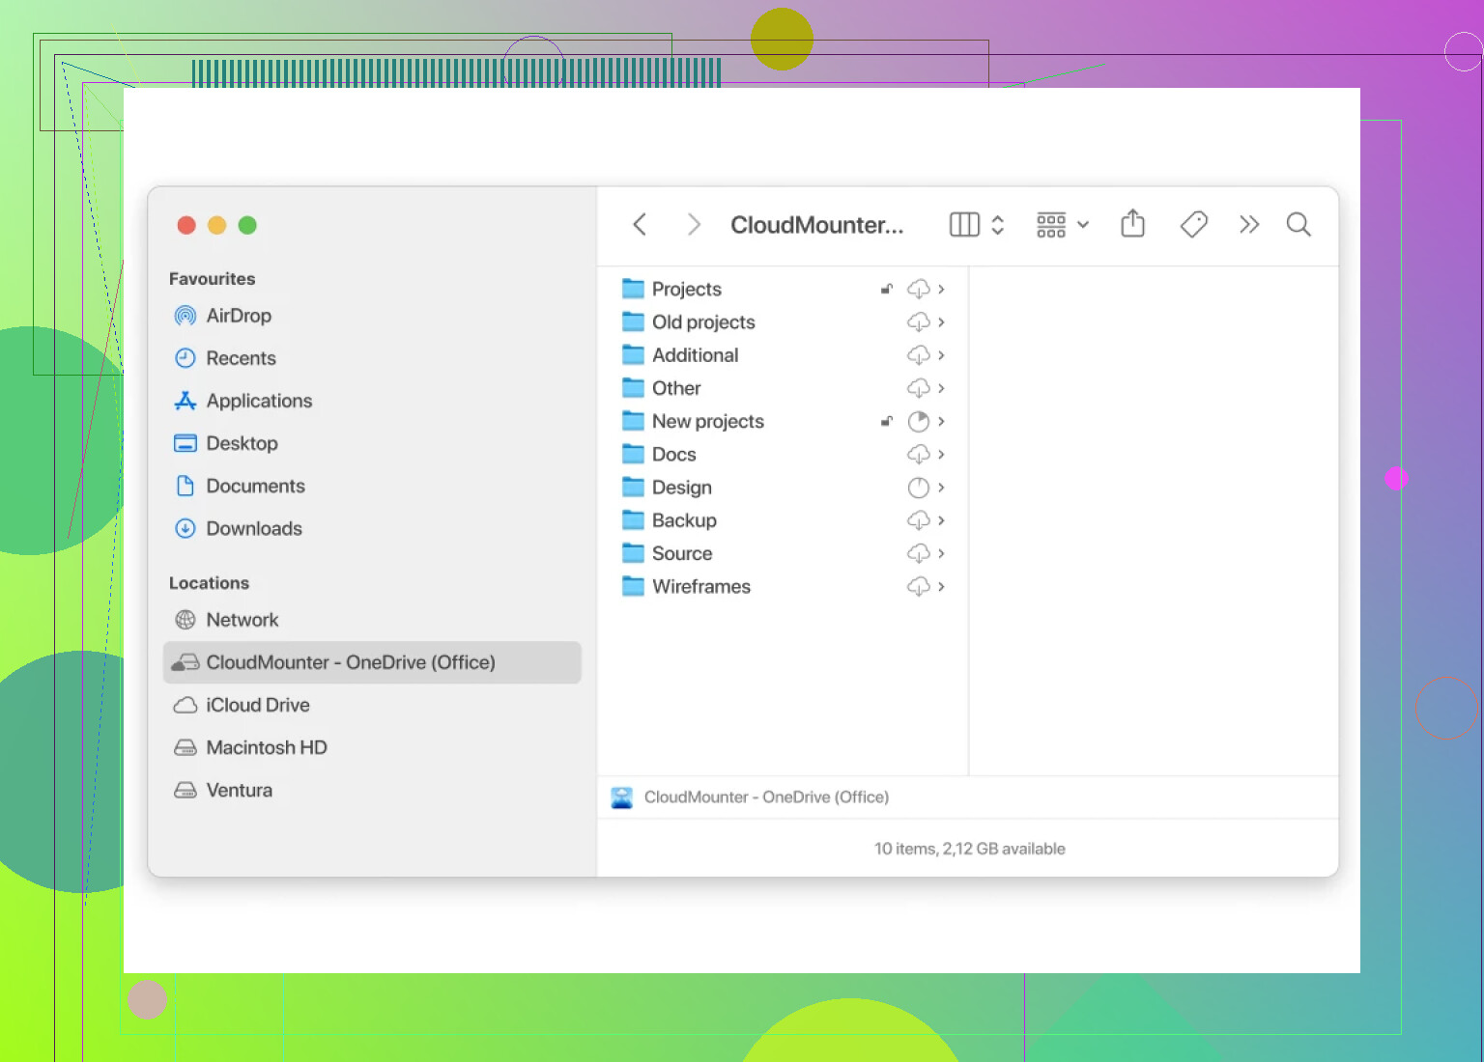This screenshot has height=1062, width=1484.
Task: Expand the Group By dropdown arrow
Action: coord(1083,225)
